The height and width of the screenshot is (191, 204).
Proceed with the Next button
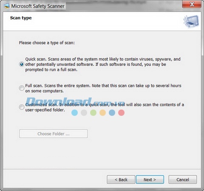(150, 180)
